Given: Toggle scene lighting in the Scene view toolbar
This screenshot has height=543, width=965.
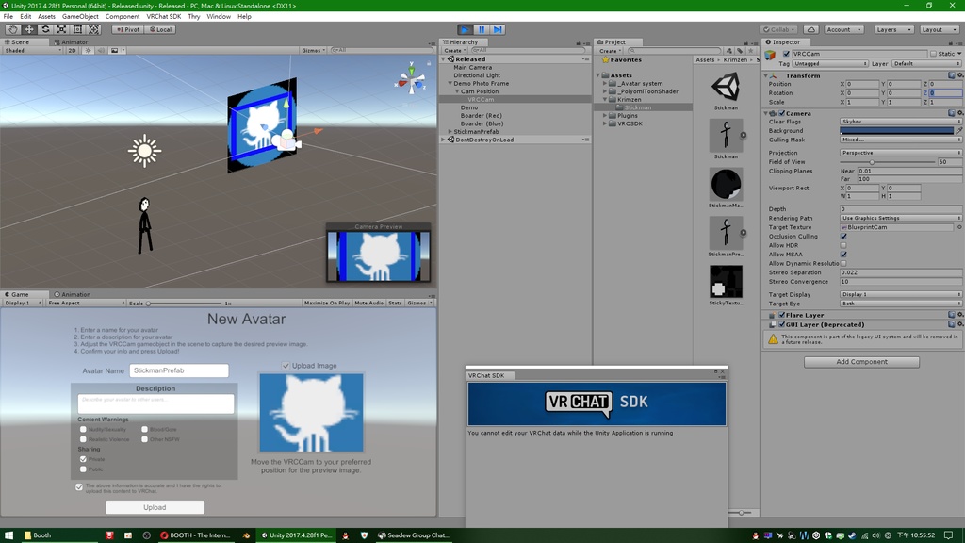Looking at the screenshot, I should [x=89, y=50].
